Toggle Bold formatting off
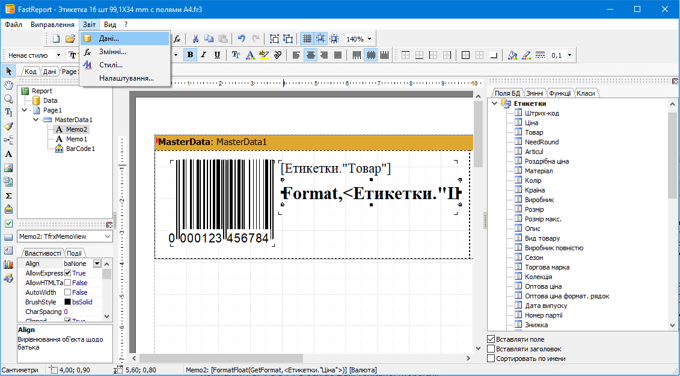The image size is (680, 376). point(189,54)
